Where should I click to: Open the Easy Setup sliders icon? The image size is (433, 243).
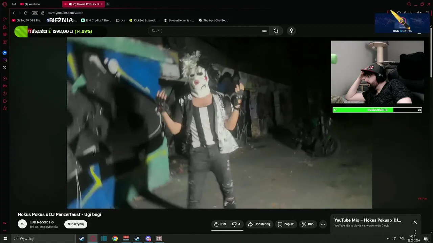(x=428, y=13)
